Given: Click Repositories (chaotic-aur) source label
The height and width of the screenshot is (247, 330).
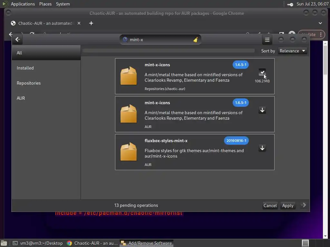Looking at the screenshot, I should [x=165, y=89].
